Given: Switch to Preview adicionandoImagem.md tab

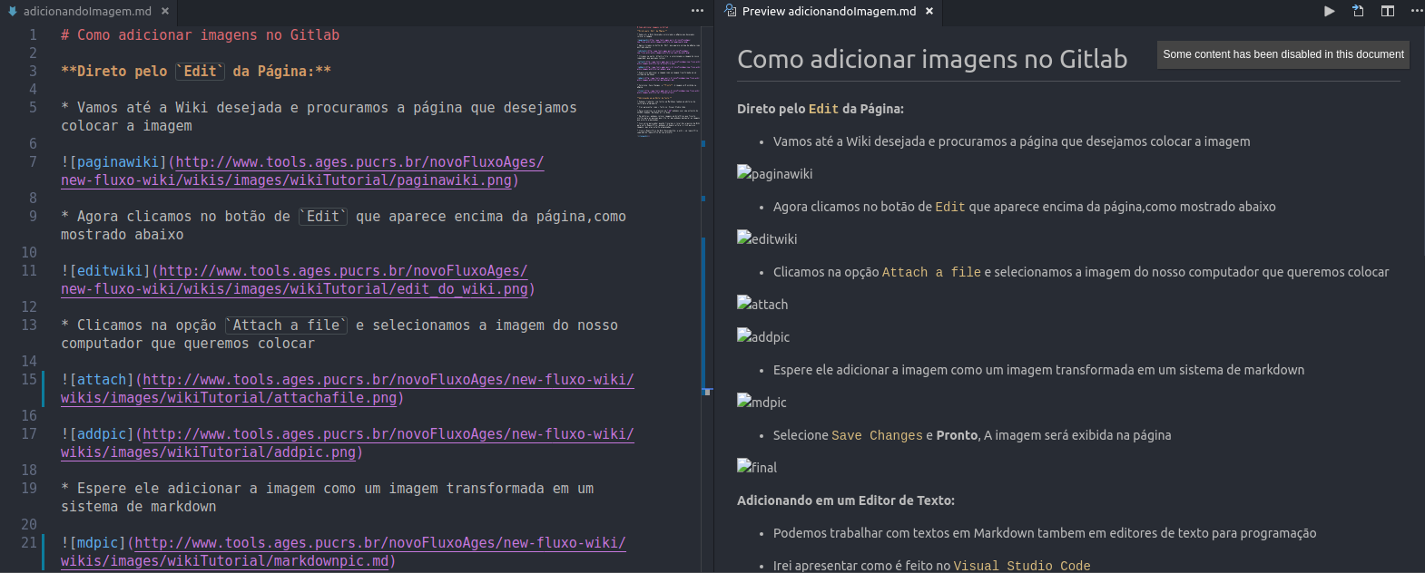Looking at the screenshot, I should coord(828,11).
